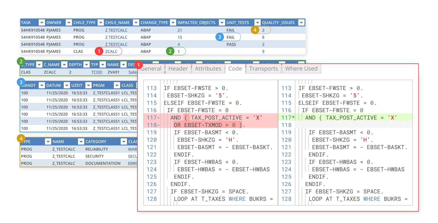Open the filter dropdown on UNIT_TESTS column
The width and height of the screenshot is (438, 223).
258,22
